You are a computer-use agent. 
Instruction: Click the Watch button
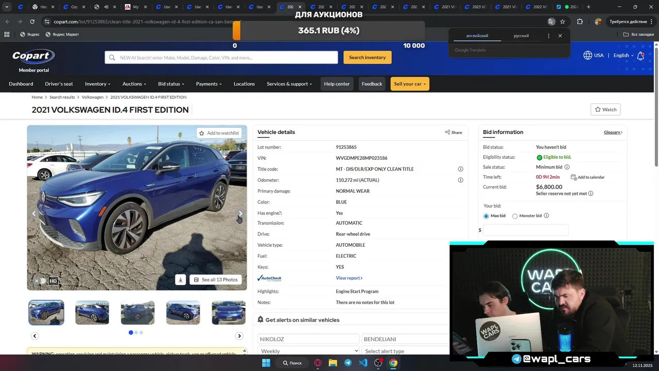click(605, 109)
